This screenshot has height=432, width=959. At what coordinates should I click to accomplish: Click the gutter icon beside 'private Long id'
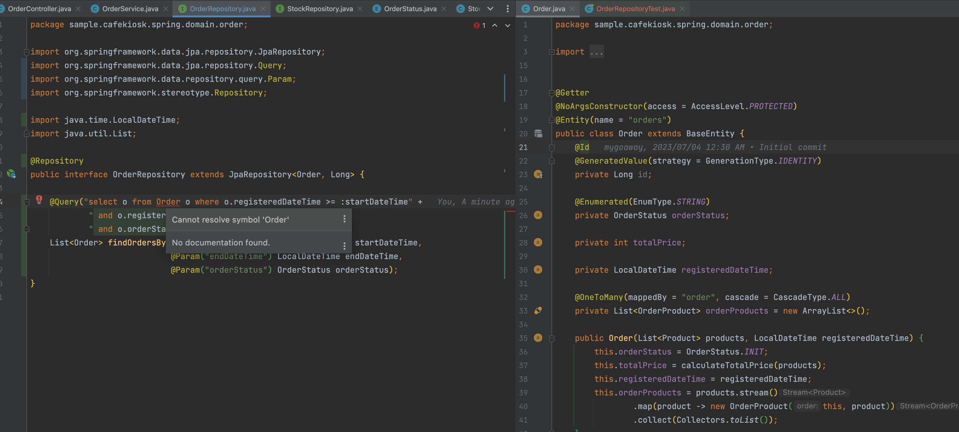click(x=538, y=174)
